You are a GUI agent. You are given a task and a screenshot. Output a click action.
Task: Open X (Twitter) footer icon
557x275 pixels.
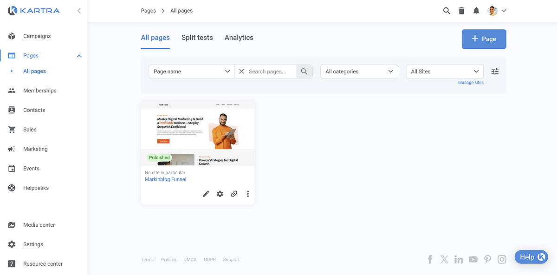click(x=444, y=260)
